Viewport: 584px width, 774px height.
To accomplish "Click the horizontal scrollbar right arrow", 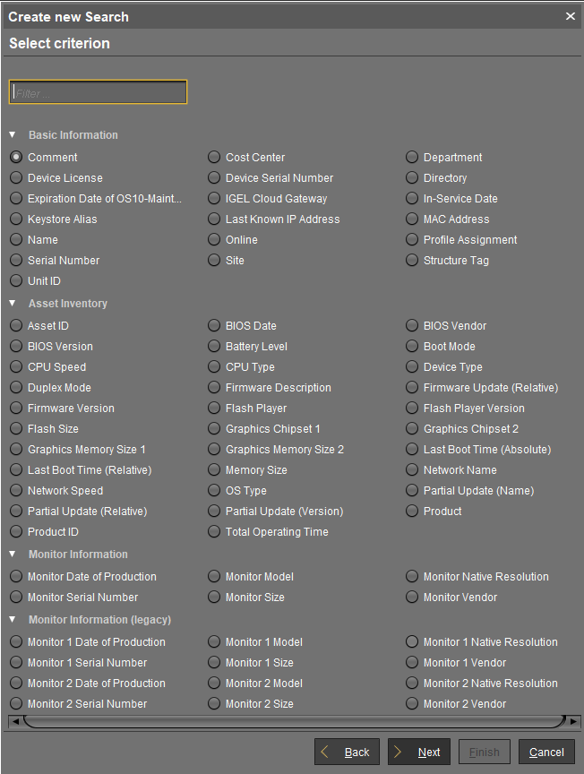I will [x=574, y=720].
